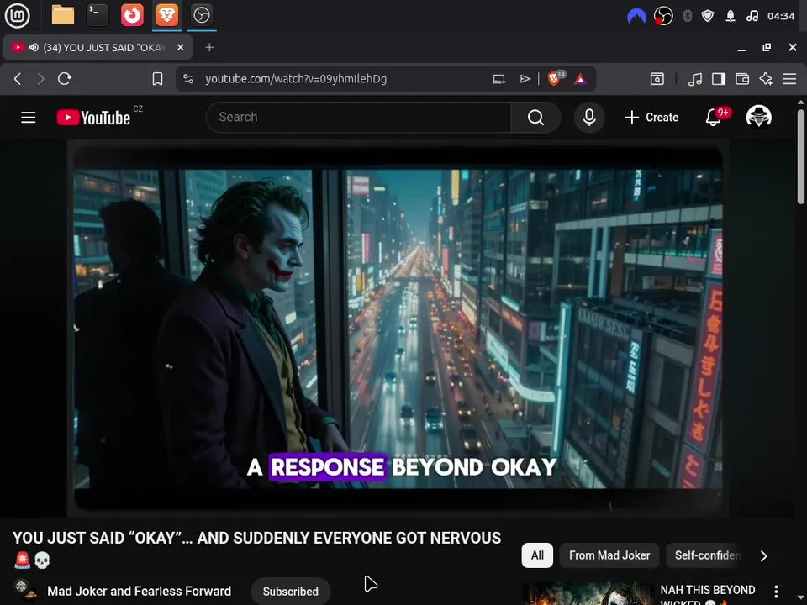
Task: Open the Brave main hamburger menu
Action: click(789, 79)
